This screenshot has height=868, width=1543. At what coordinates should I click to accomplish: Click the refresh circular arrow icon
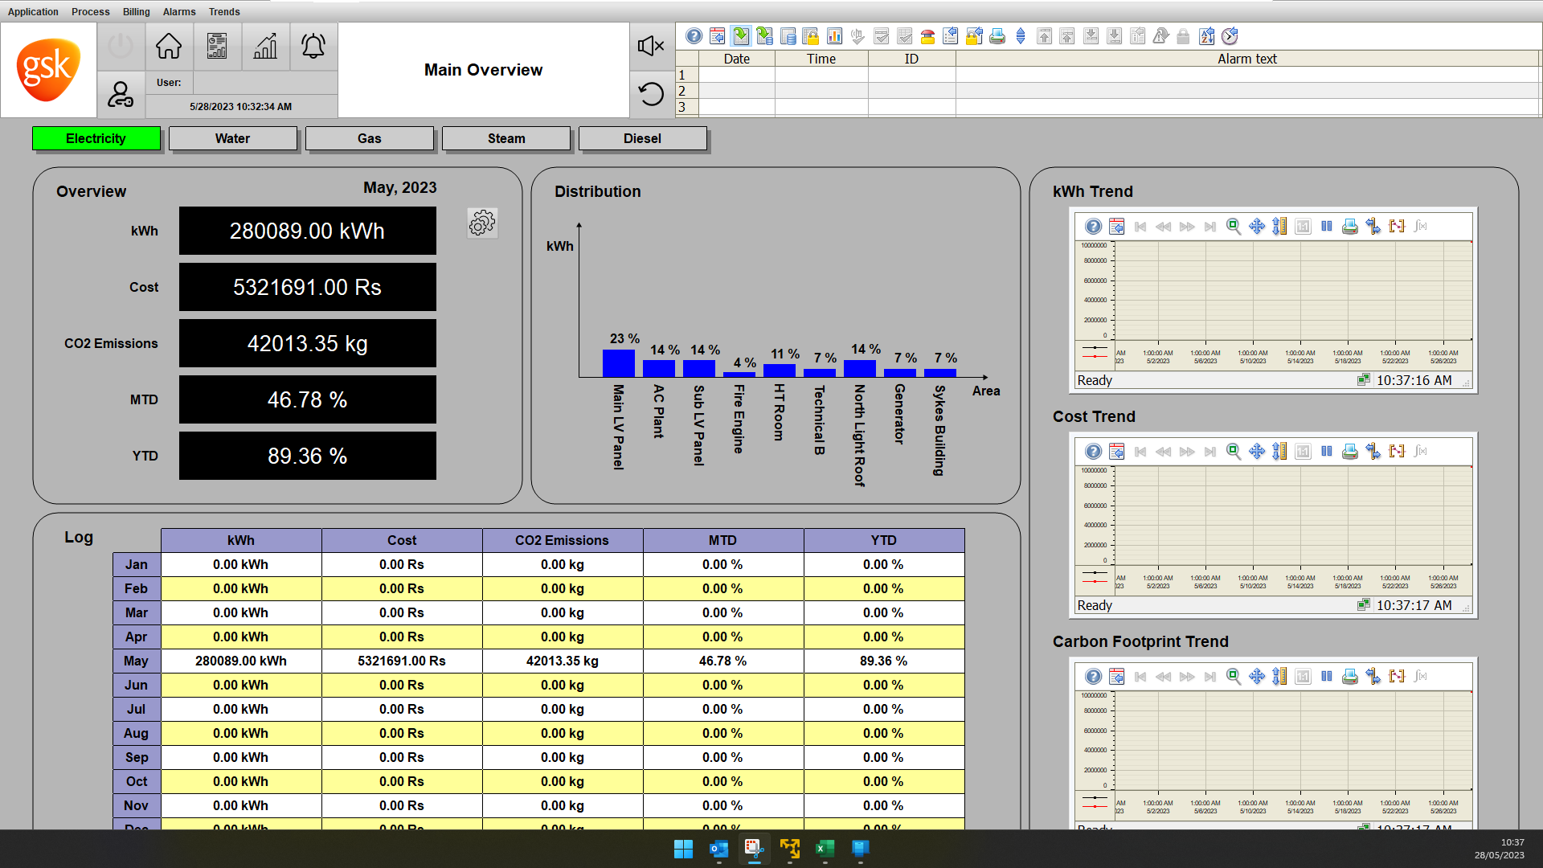coord(651,94)
